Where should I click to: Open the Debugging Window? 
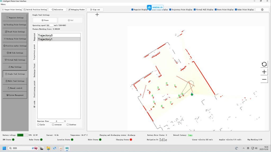76,9
